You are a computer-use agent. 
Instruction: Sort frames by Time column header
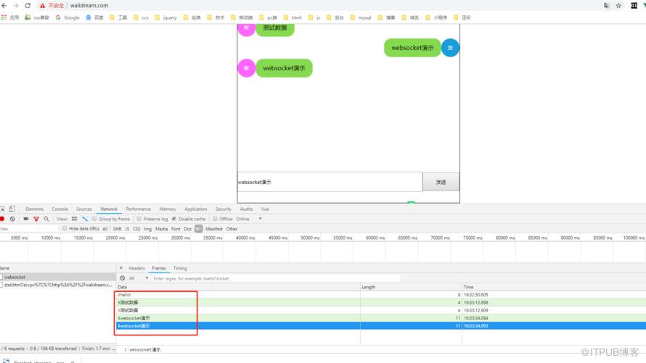[x=554, y=287]
